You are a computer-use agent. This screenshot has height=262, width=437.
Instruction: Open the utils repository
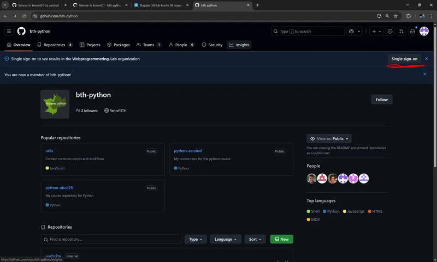[x=49, y=151]
